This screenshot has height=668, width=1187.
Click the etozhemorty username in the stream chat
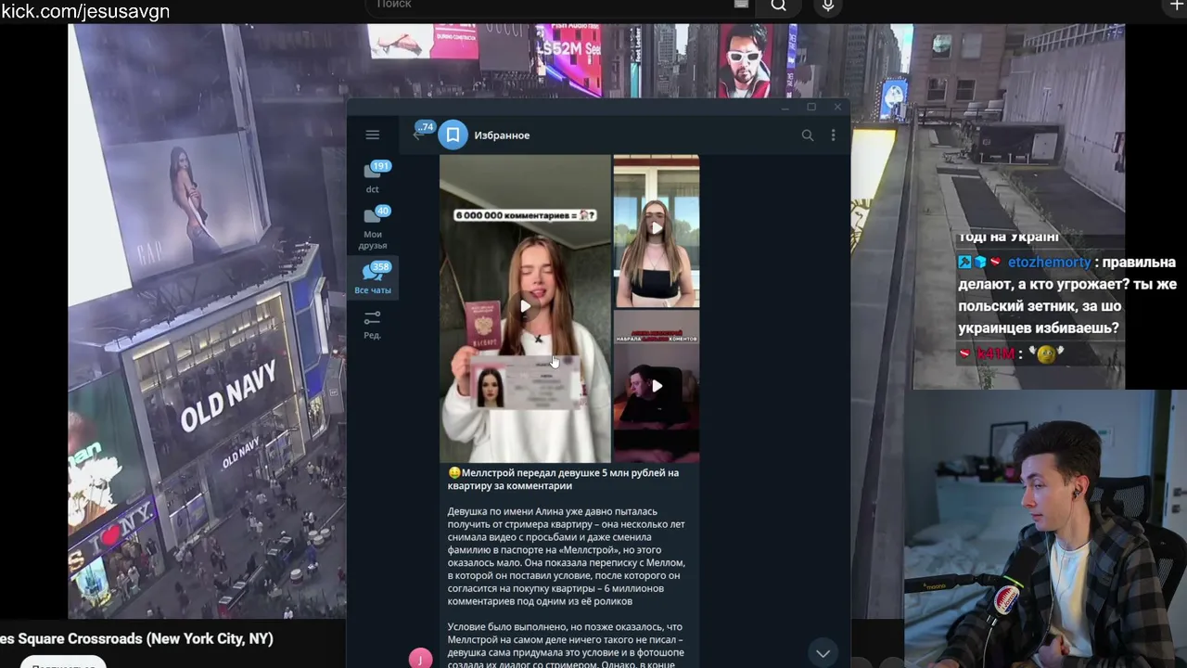click(x=1050, y=263)
